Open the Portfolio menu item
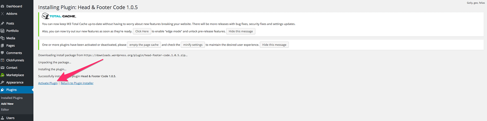The image size is (487, 121). pyautogui.click(x=12, y=31)
